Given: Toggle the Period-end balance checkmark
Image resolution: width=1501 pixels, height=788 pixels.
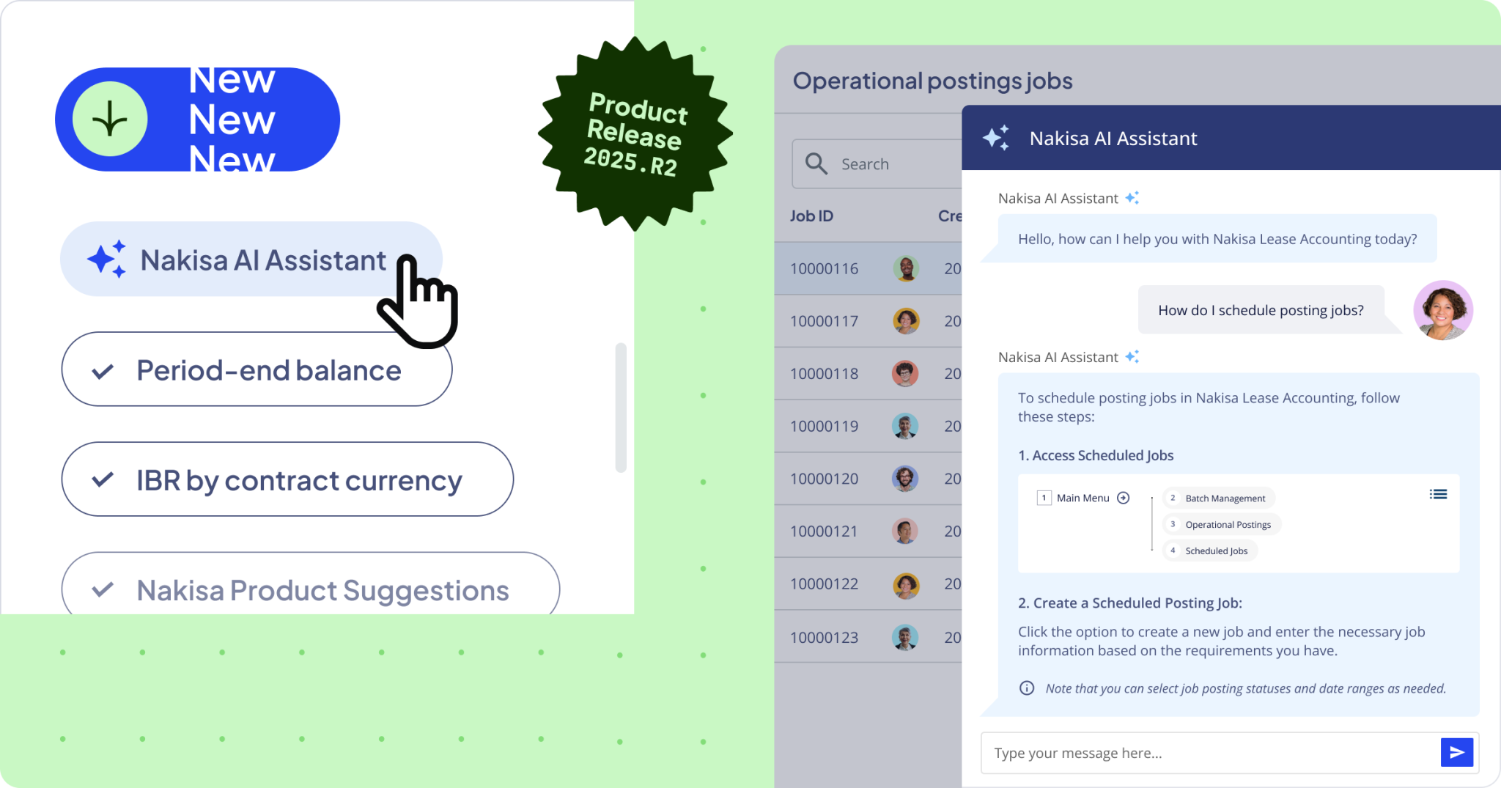Looking at the screenshot, I should tap(104, 370).
